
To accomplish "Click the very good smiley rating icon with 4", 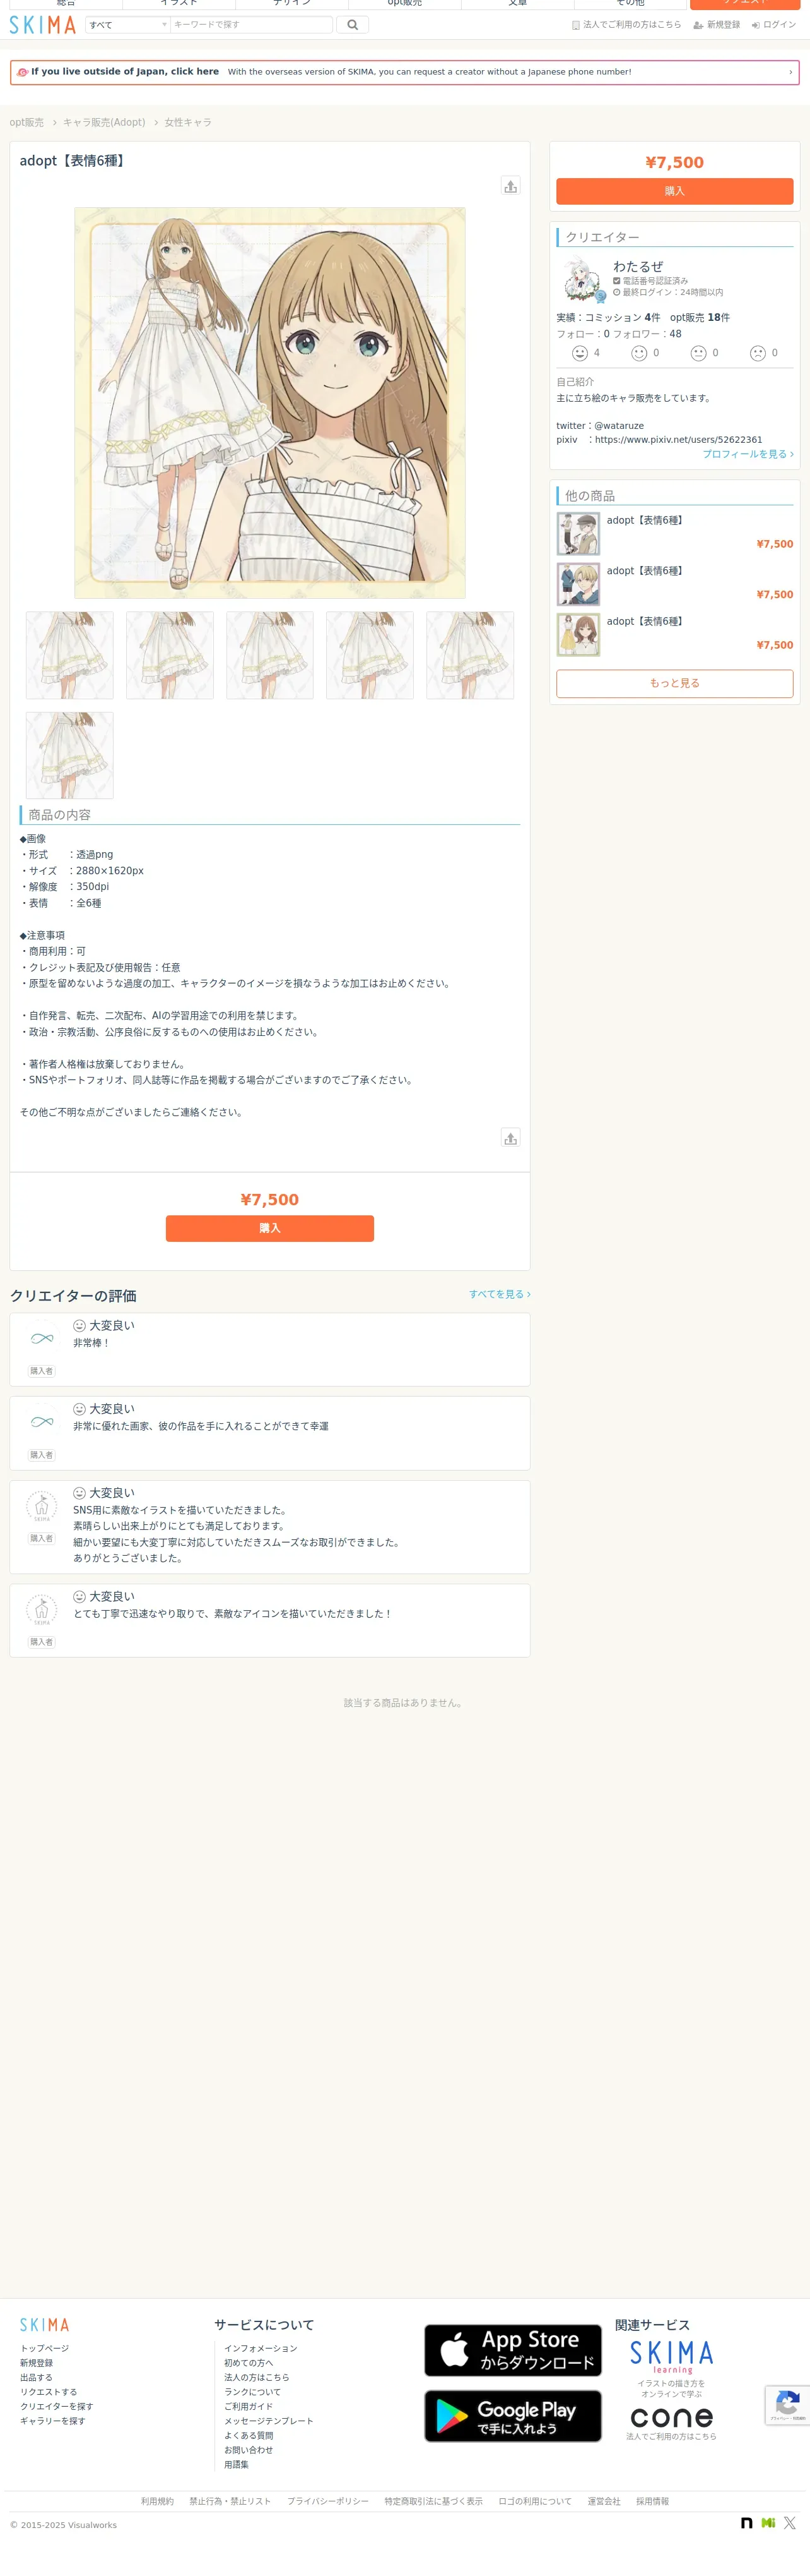I will 579,353.
